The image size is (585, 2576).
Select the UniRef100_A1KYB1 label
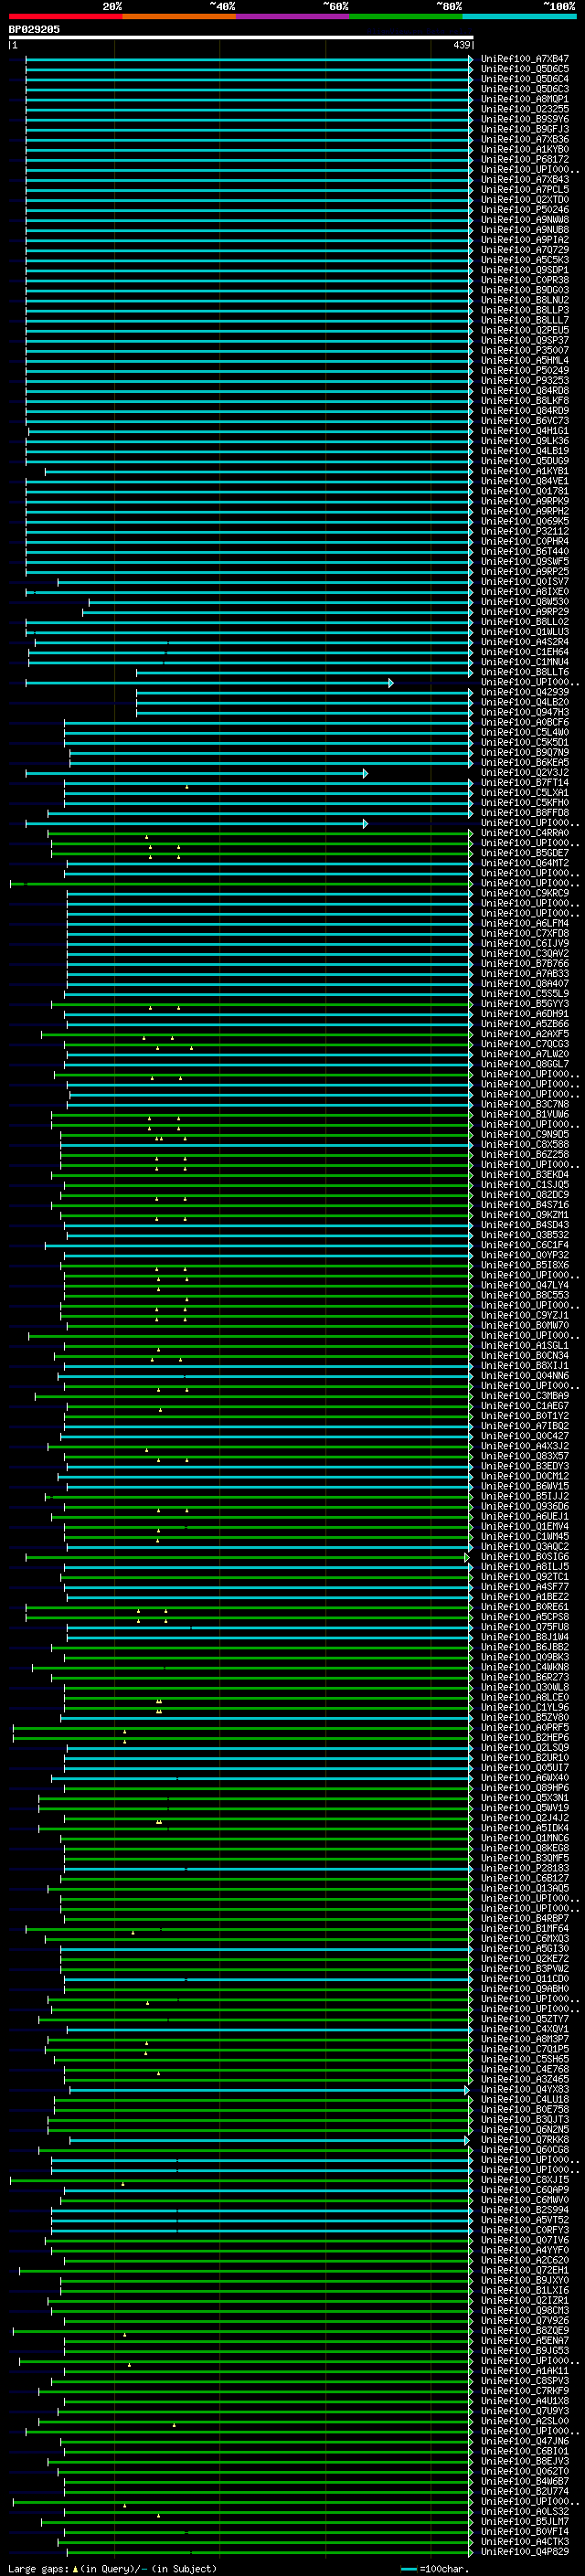point(525,471)
